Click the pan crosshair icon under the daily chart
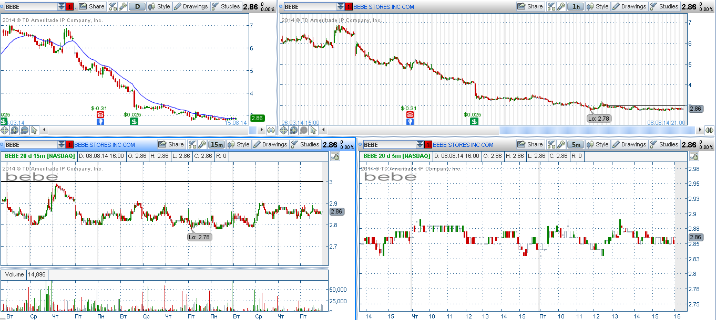The width and height of the screenshot is (716, 320). pos(5,130)
